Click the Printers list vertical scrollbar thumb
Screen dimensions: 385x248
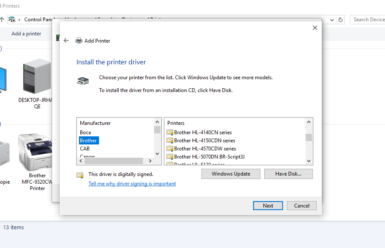coord(309,138)
